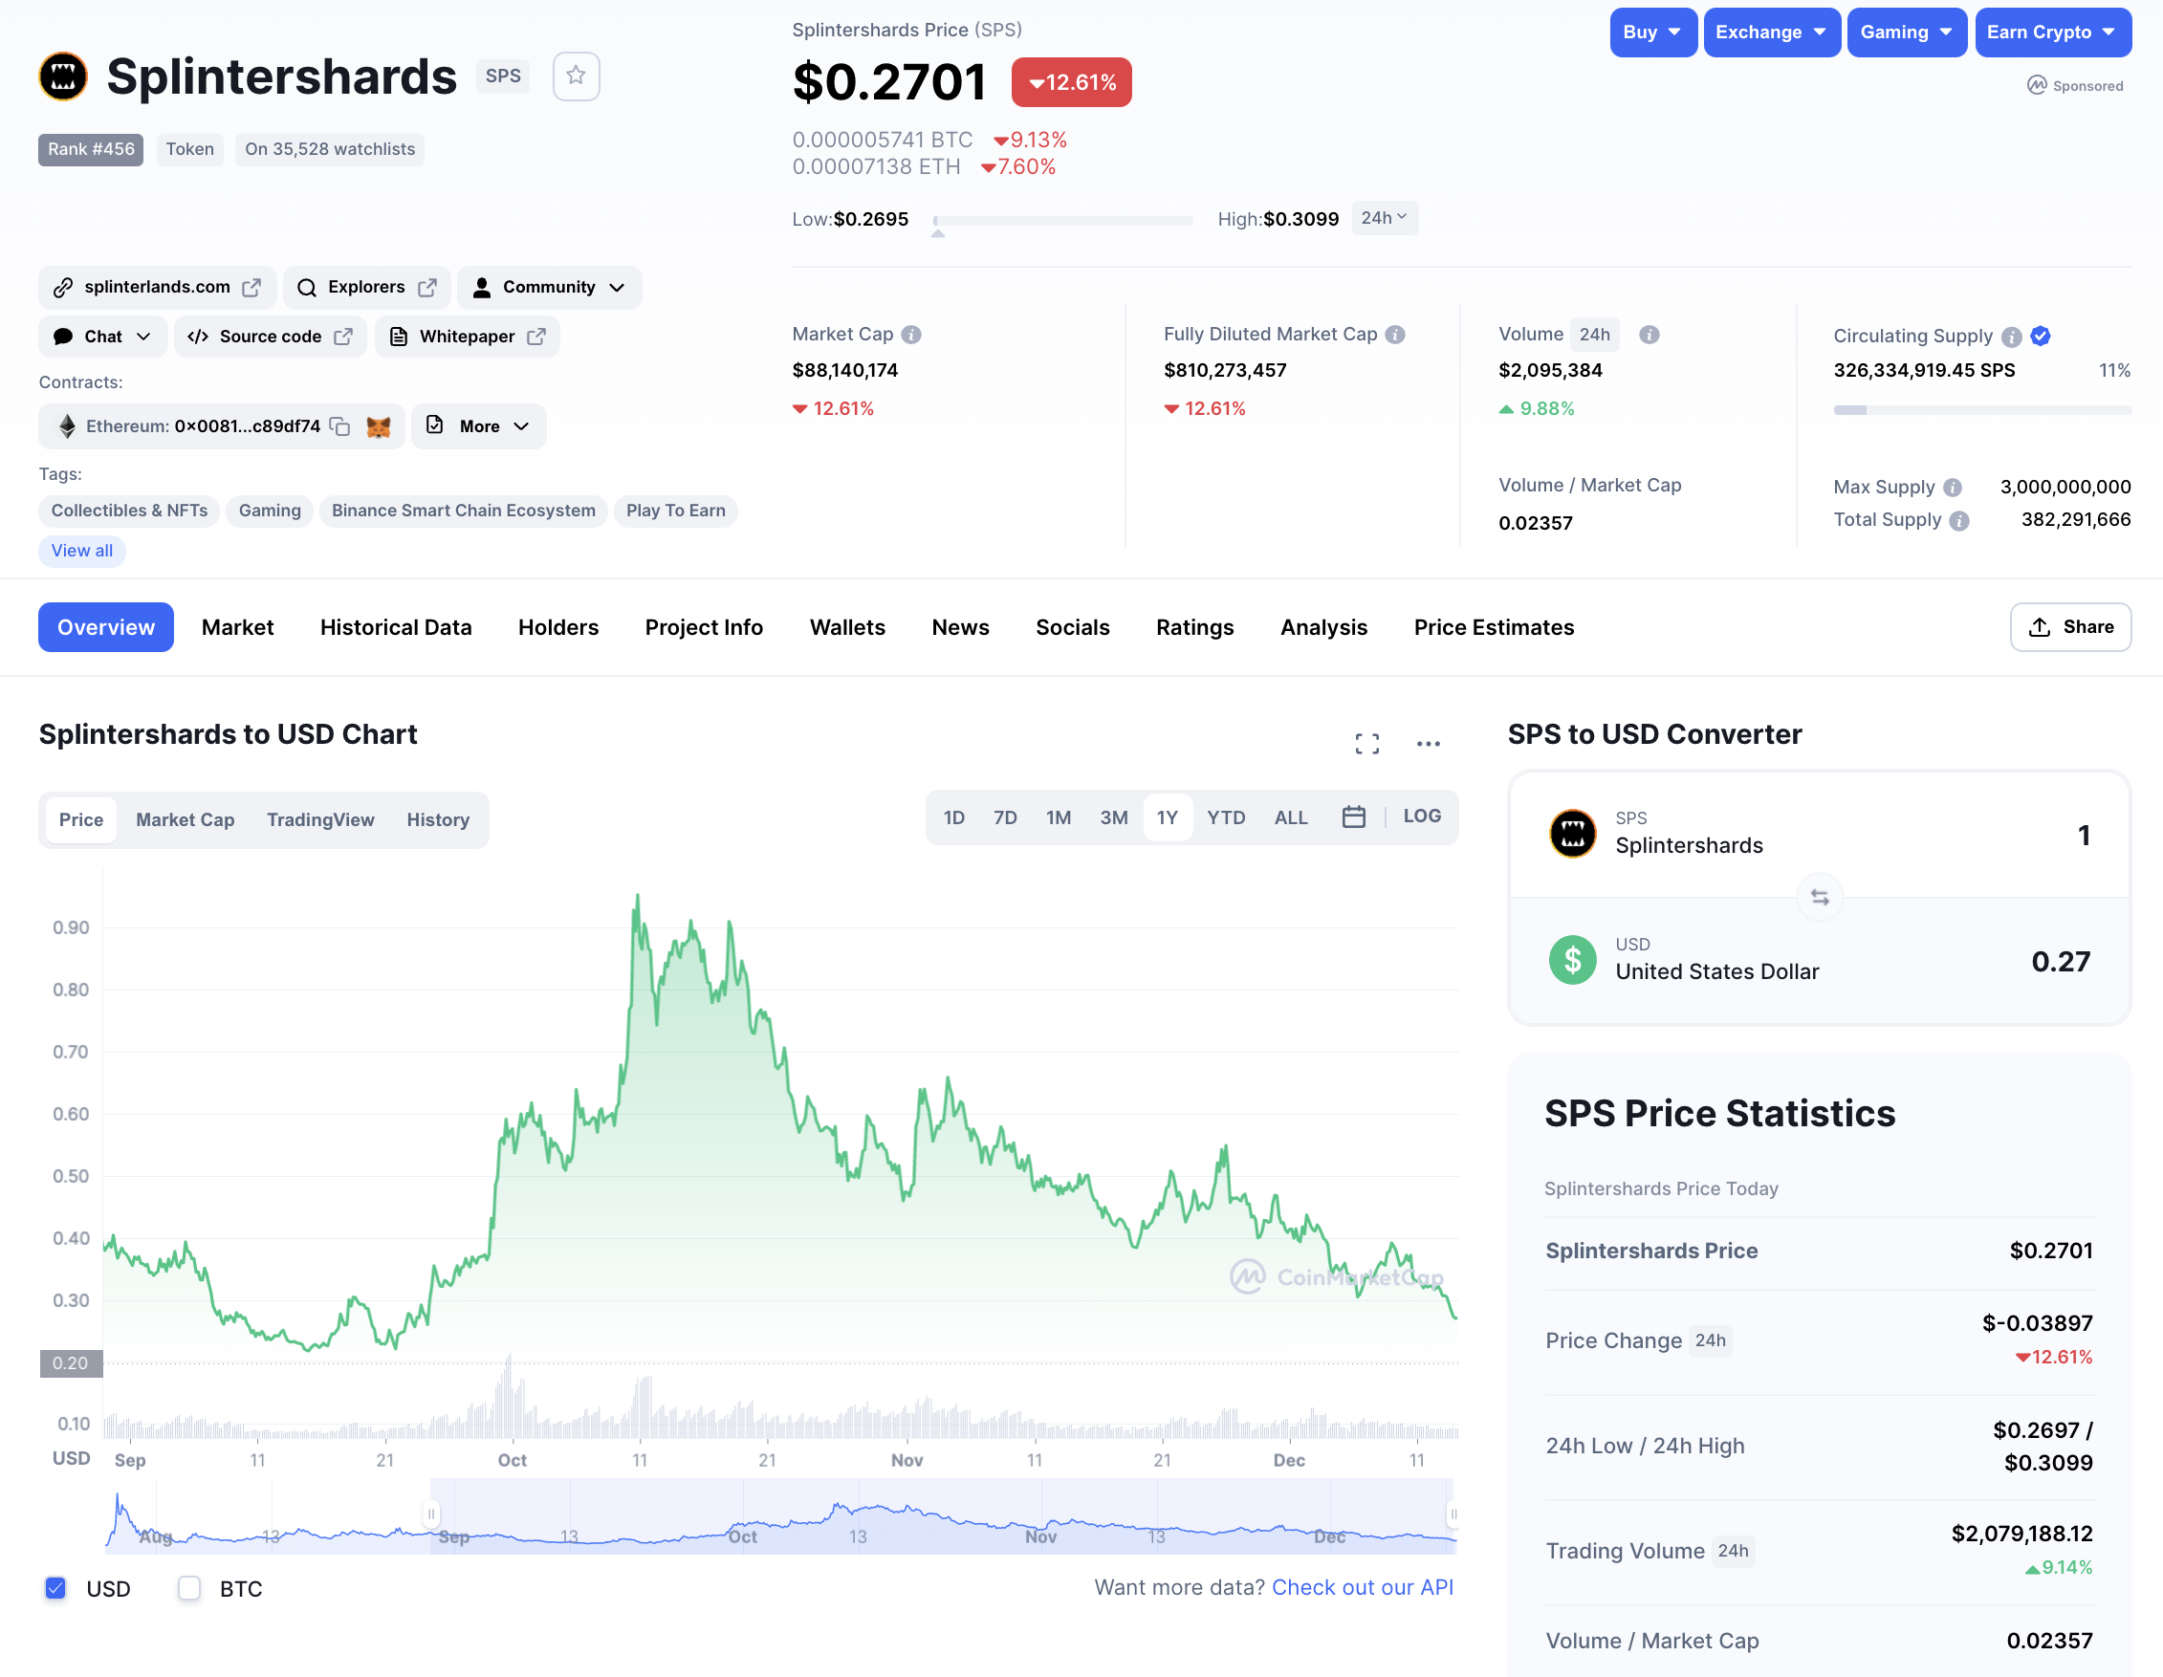Open the Buy dropdown
Screen dimensions: 2163x1677
pyautogui.click(x=1652, y=33)
